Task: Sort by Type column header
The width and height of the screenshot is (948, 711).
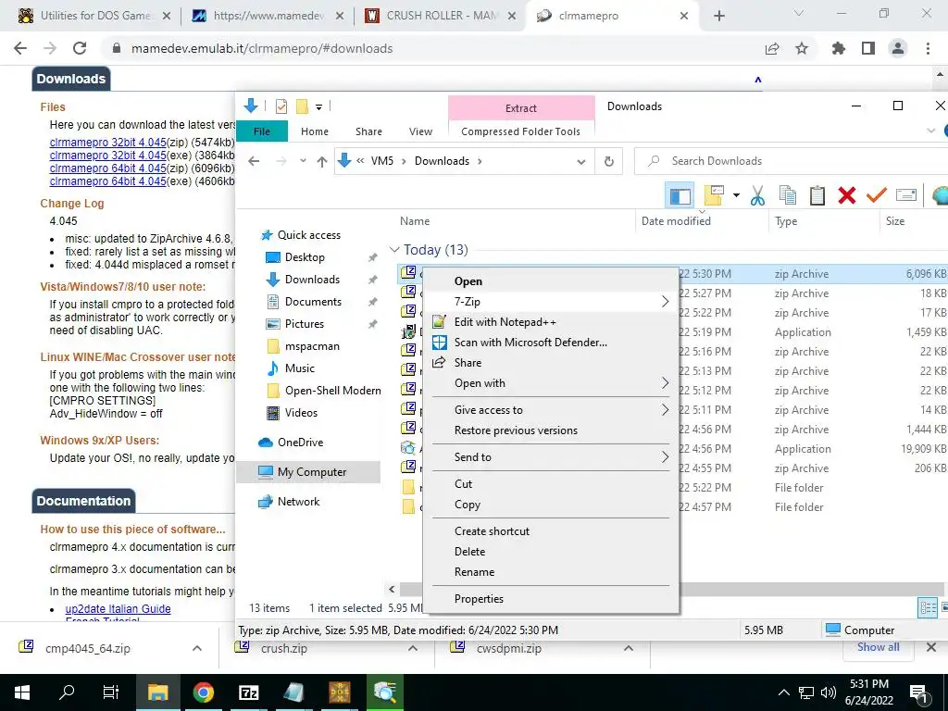Action: point(786,220)
